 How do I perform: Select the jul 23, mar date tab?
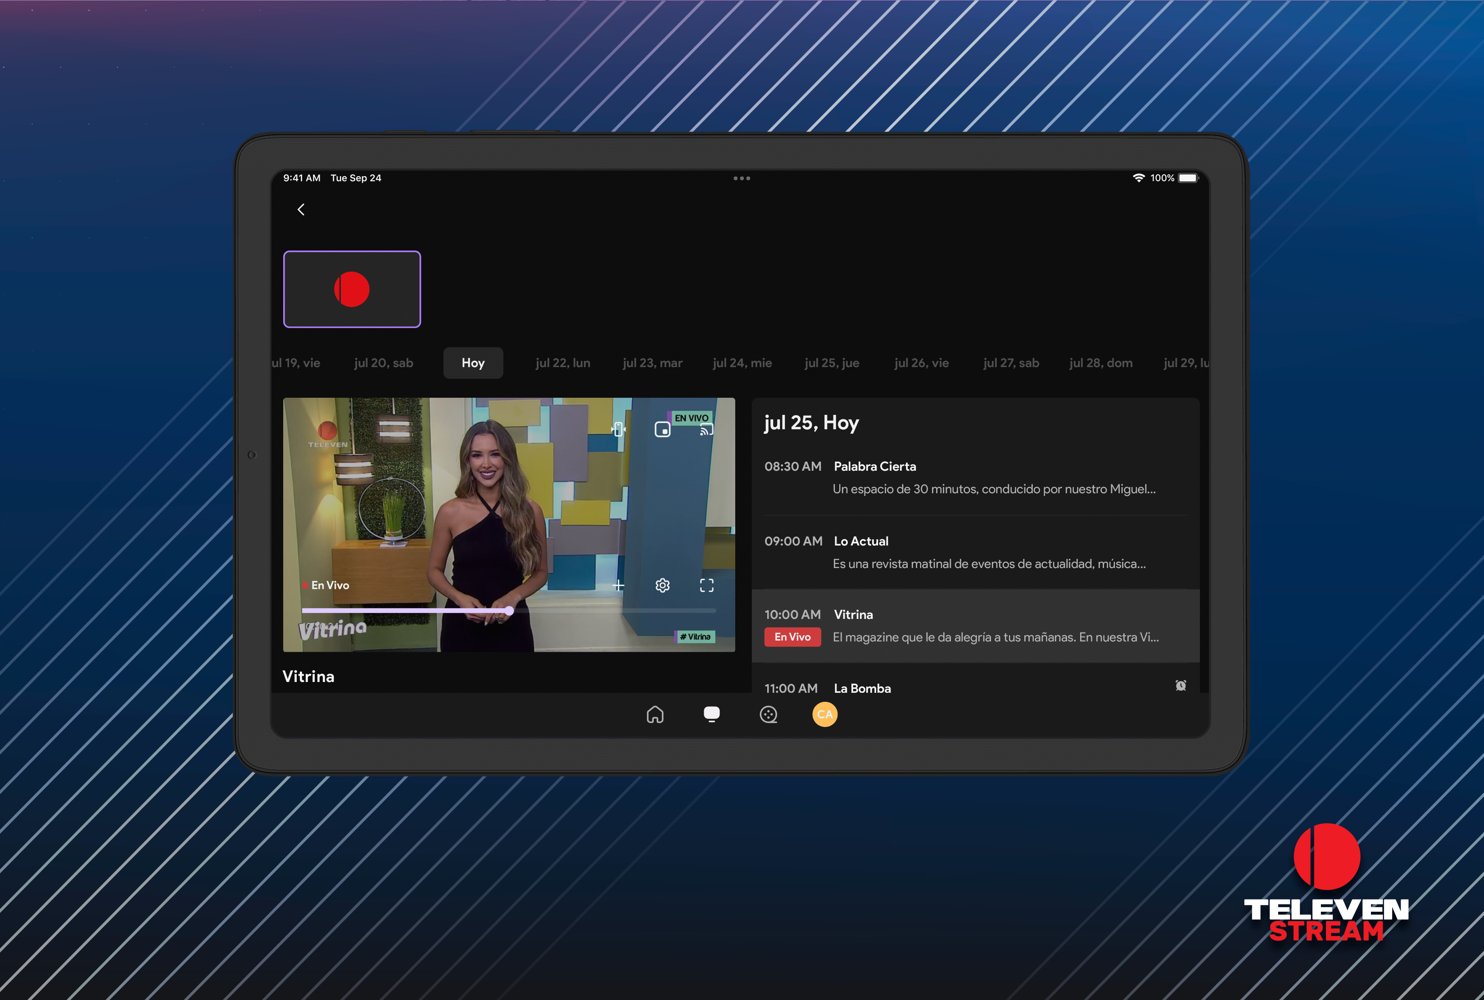coord(653,363)
